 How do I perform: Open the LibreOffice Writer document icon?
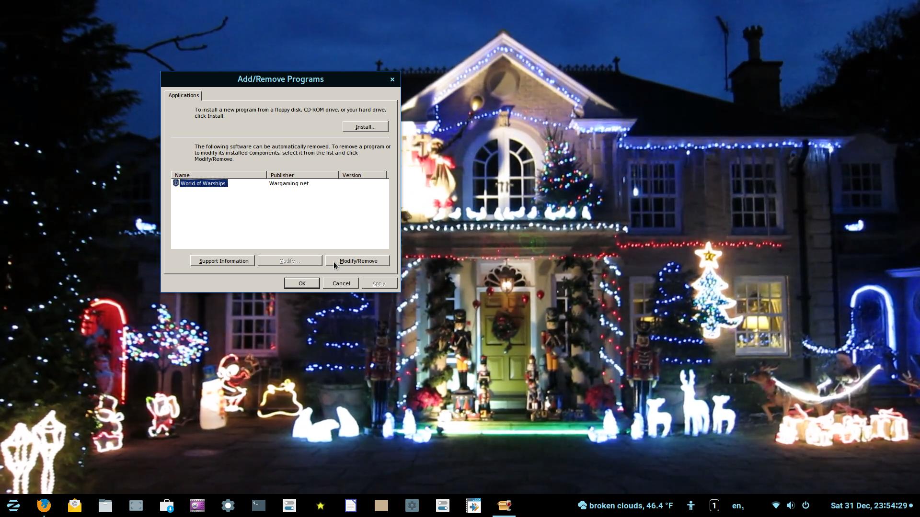pos(351,506)
